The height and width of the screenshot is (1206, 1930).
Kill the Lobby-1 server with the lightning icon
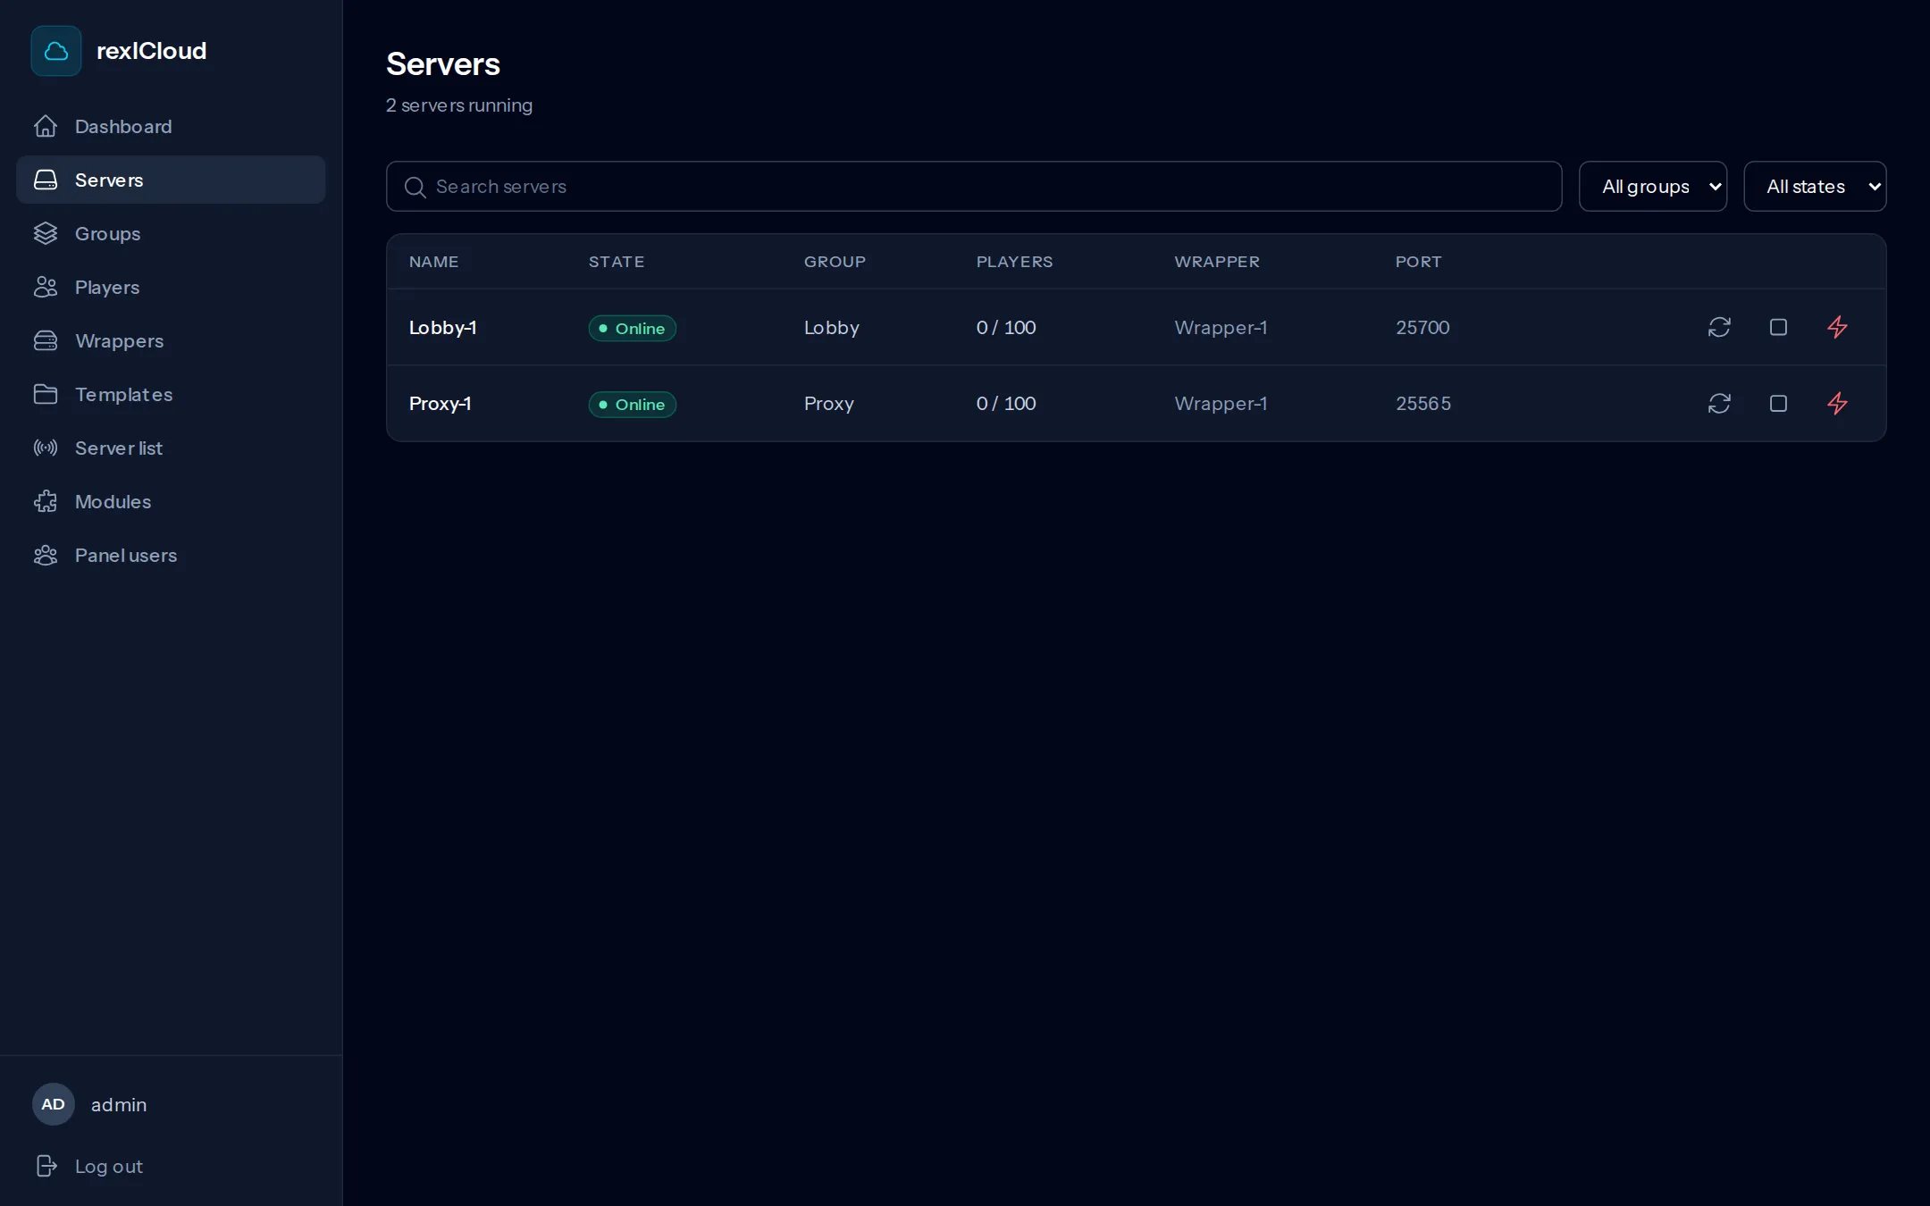point(1837,327)
